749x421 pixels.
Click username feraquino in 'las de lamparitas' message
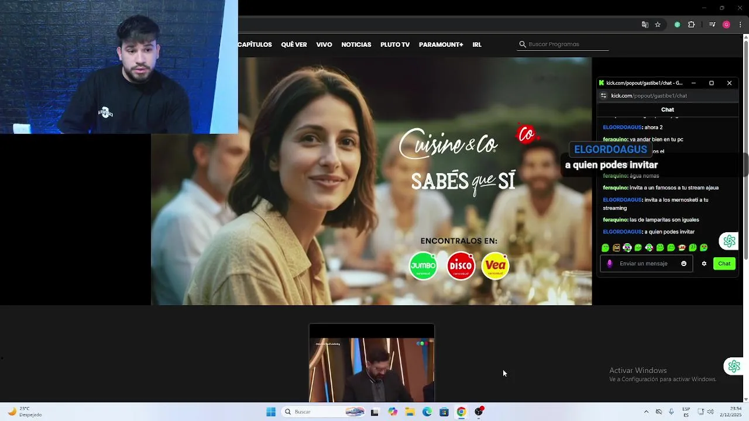point(616,220)
